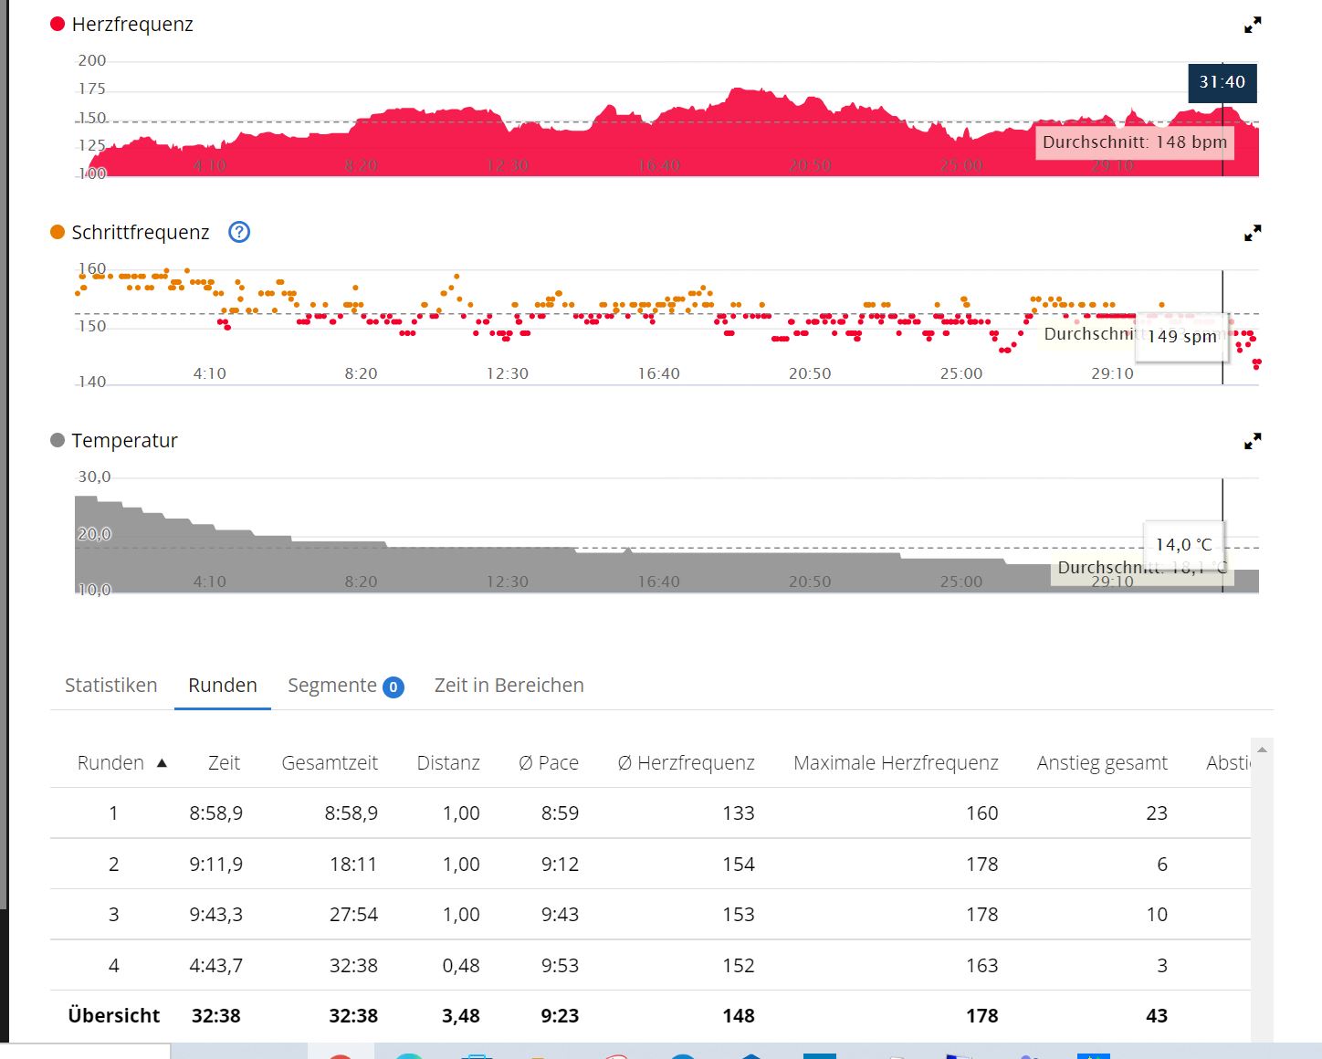Screen dimensions: 1322x1059
Task: Select lap 3 row in the table
Action: (x=114, y=915)
